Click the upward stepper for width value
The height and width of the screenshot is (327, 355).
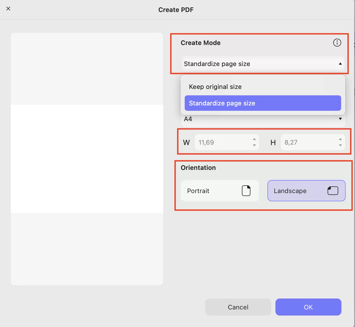(254, 140)
